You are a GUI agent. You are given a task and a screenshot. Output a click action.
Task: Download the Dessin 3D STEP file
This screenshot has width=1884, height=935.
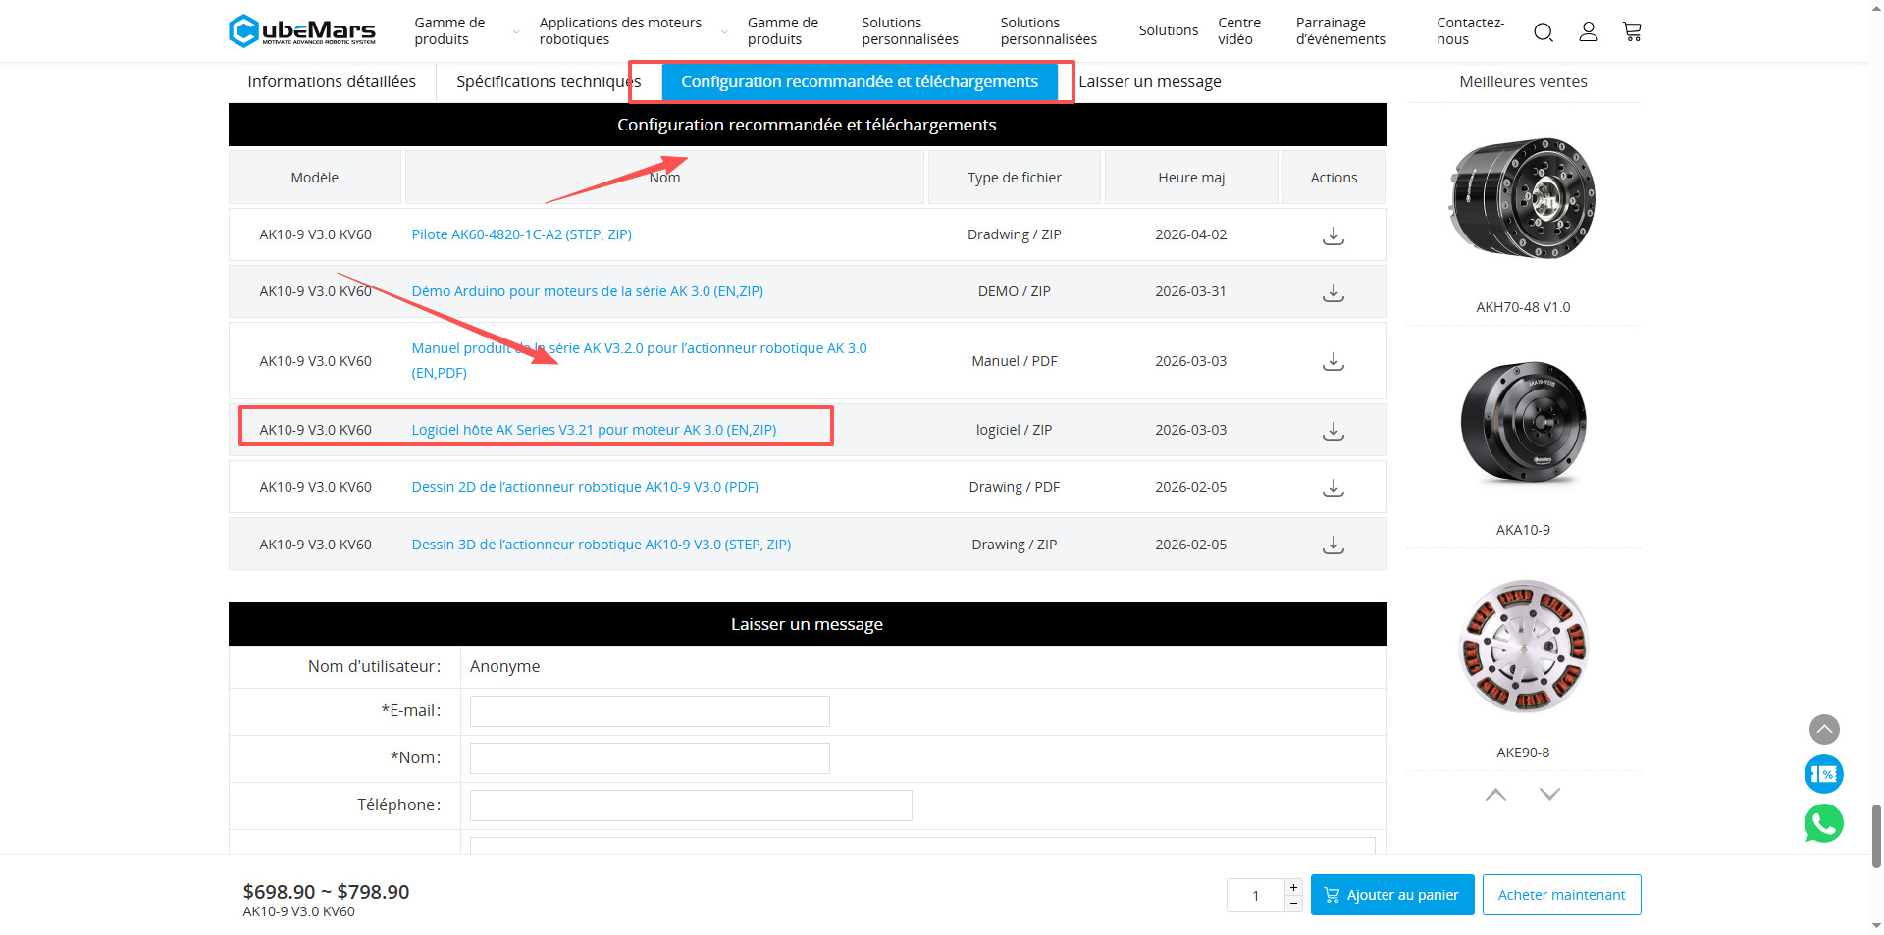click(x=1333, y=545)
